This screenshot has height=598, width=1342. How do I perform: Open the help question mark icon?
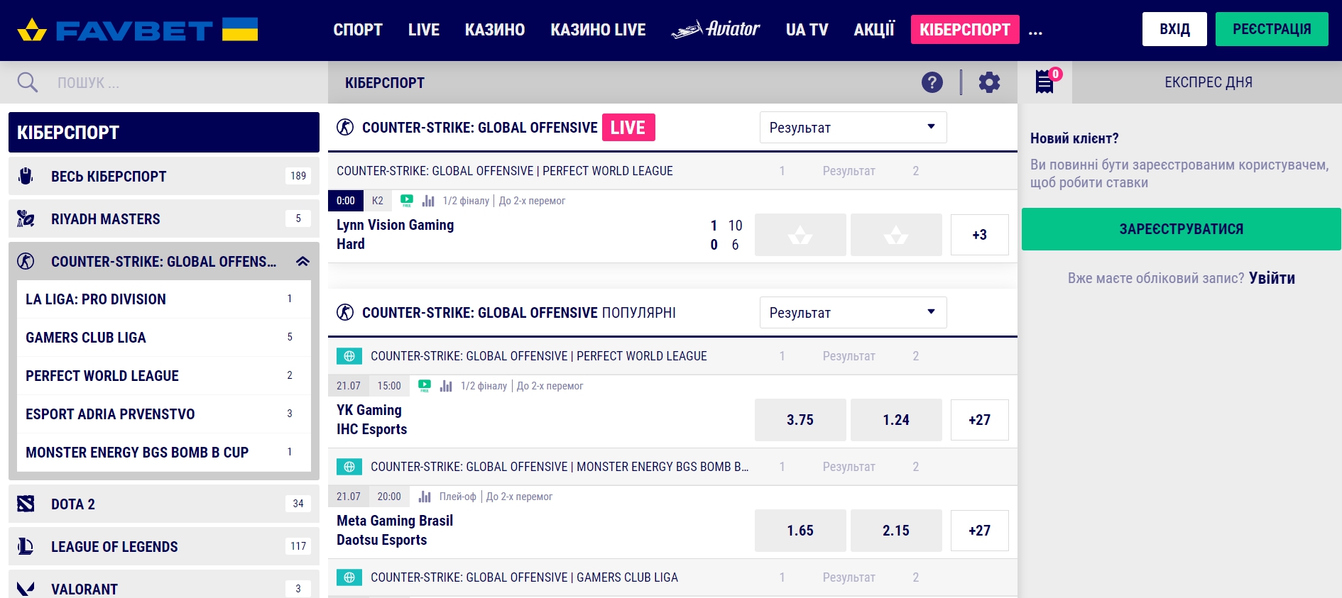tap(932, 82)
